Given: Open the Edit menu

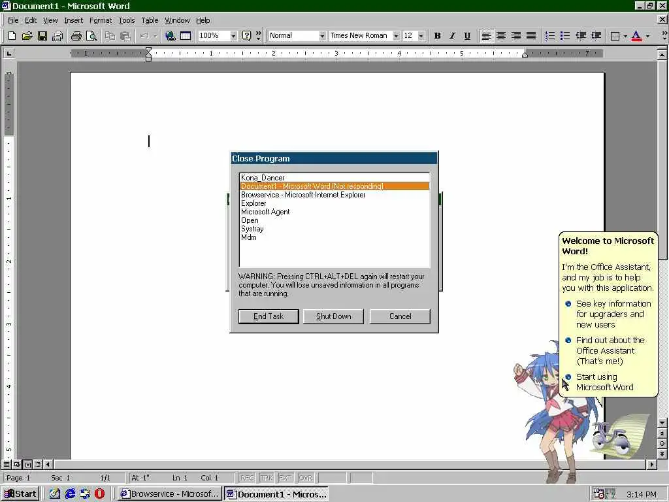Looking at the screenshot, I should click(31, 20).
